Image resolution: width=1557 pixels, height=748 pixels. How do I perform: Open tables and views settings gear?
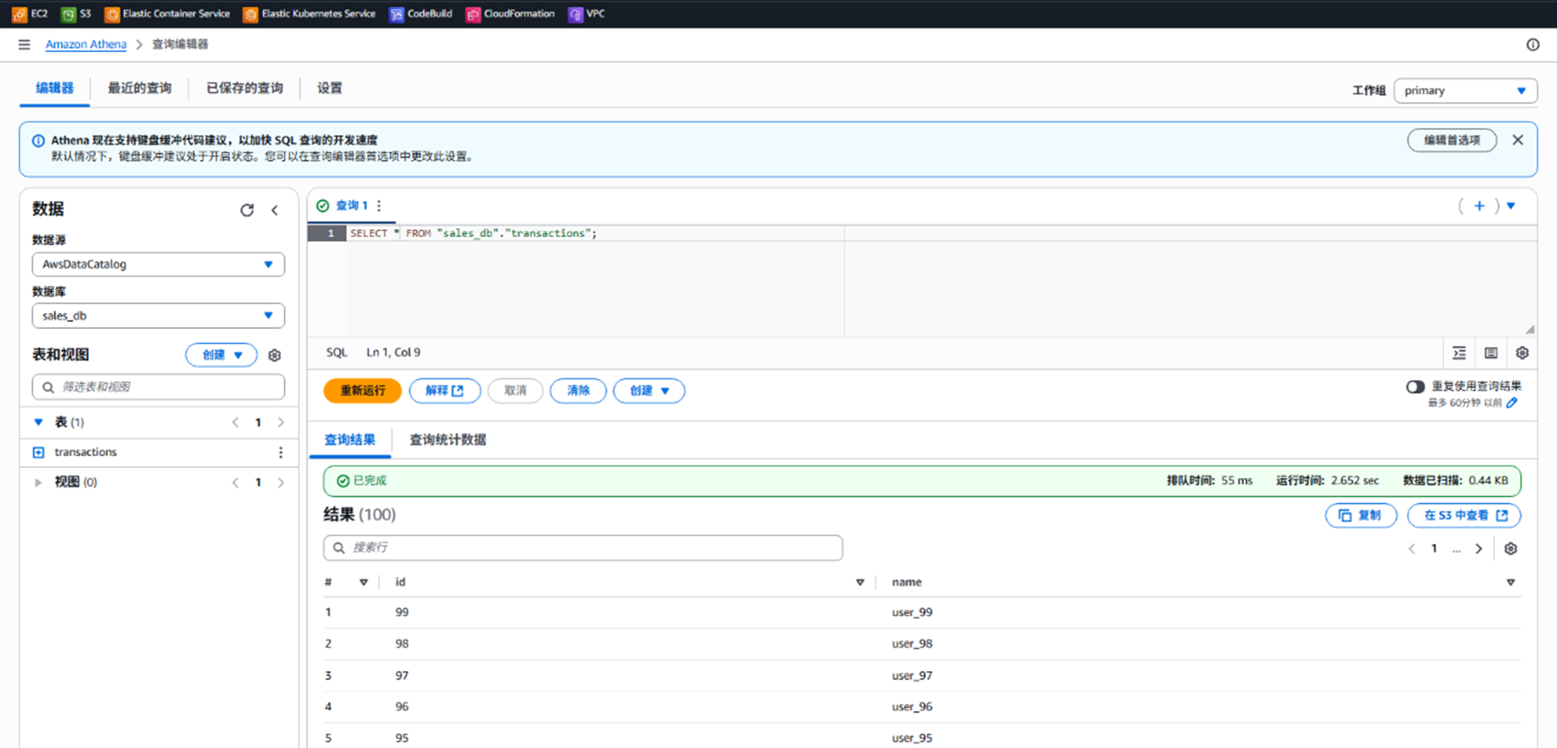274,355
